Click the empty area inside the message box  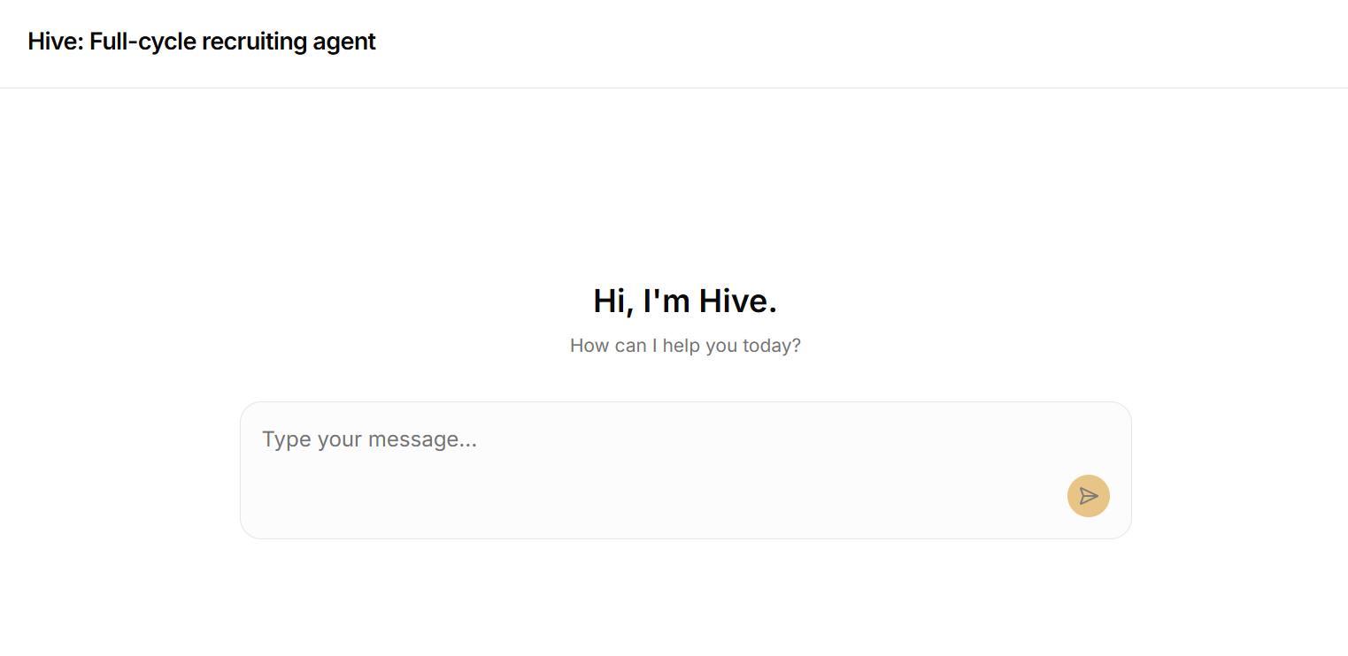pos(620,495)
